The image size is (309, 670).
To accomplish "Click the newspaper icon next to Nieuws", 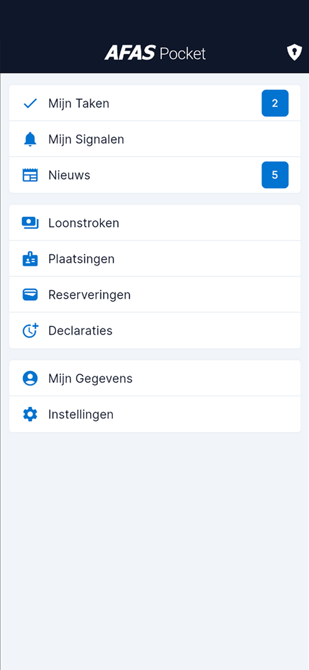I will click(30, 175).
